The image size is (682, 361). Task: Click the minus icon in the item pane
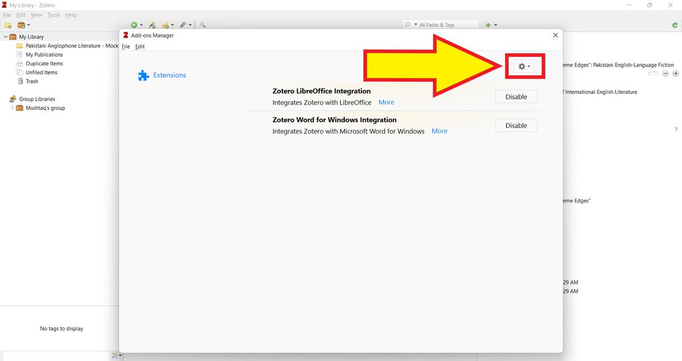coord(666,73)
